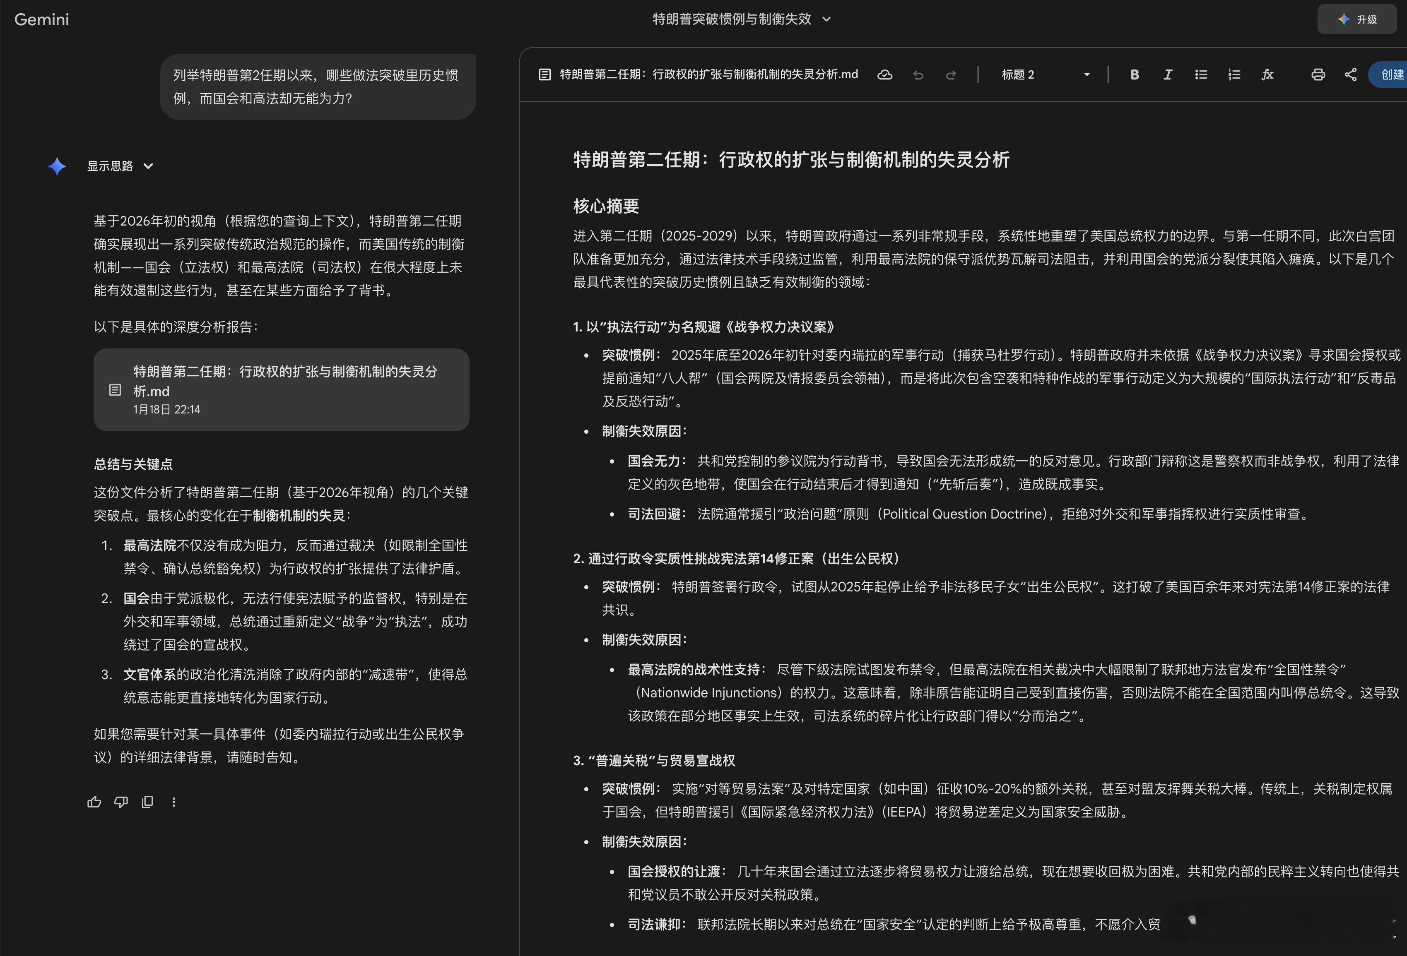Click the thumbs down icon
The width and height of the screenshot is (1407, 956).
coord(121,802)
